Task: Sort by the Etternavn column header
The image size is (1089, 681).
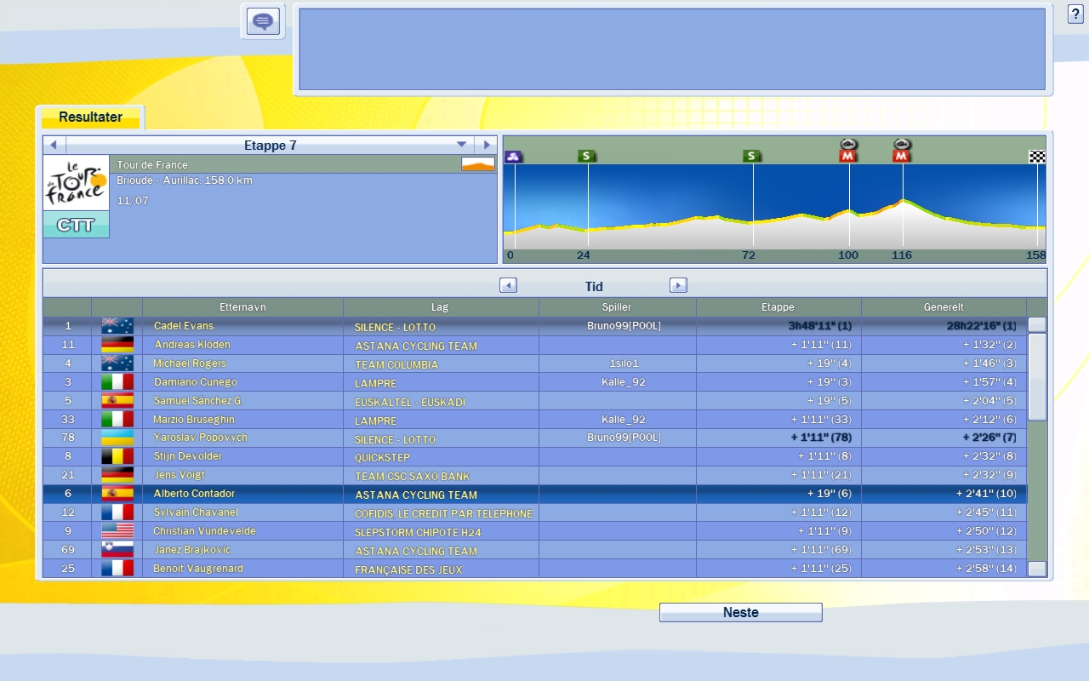Action: (x=242, y=307)
